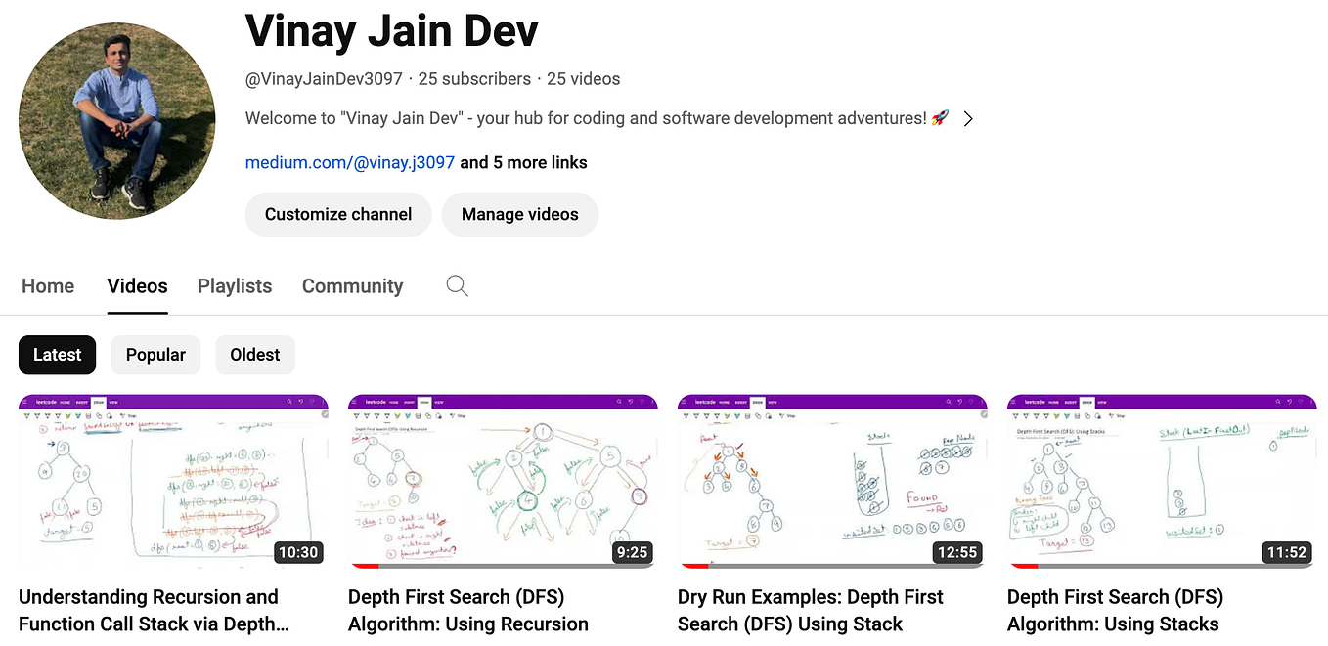The height and width of the screenshot is (646, 1328).
Task: Open the Dry Run Examples video thumbnail
Action: [x=832, y=481]
